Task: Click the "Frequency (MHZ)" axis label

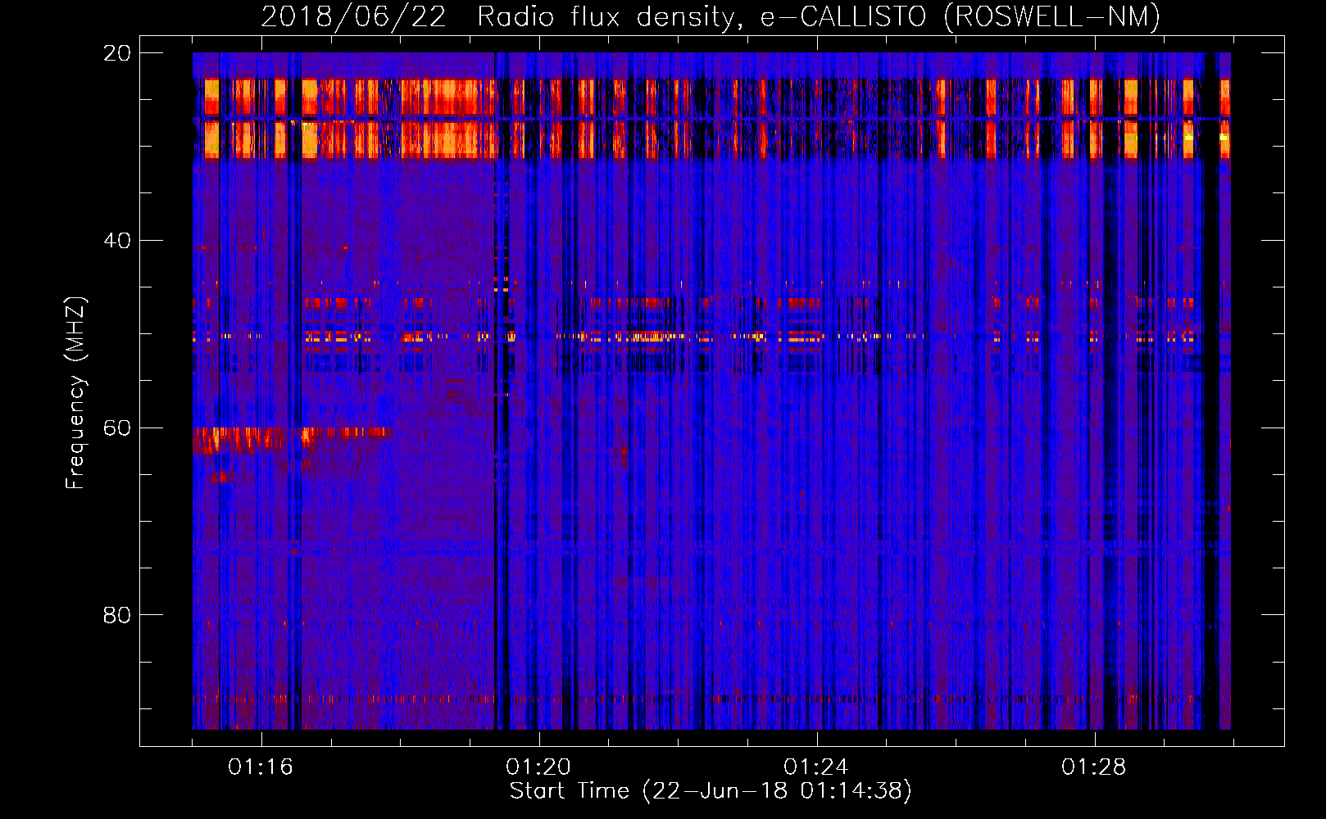Action: point(75,392)
